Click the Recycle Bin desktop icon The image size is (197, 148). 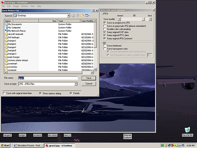pyautogui.click(x=187, y=130)
